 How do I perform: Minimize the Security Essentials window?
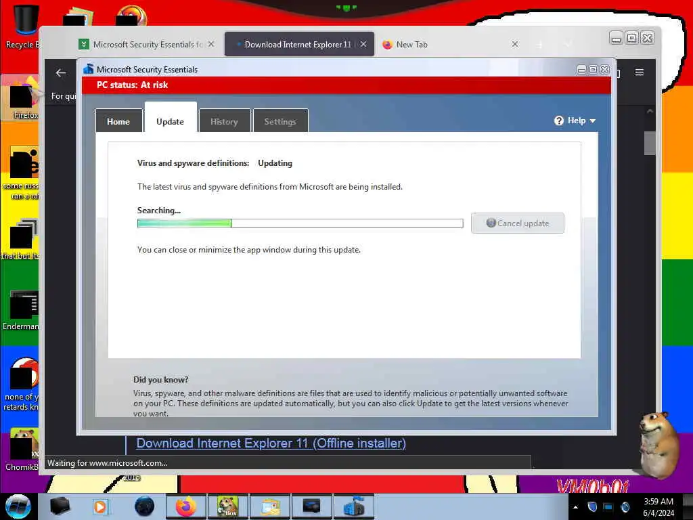(581, 70)
